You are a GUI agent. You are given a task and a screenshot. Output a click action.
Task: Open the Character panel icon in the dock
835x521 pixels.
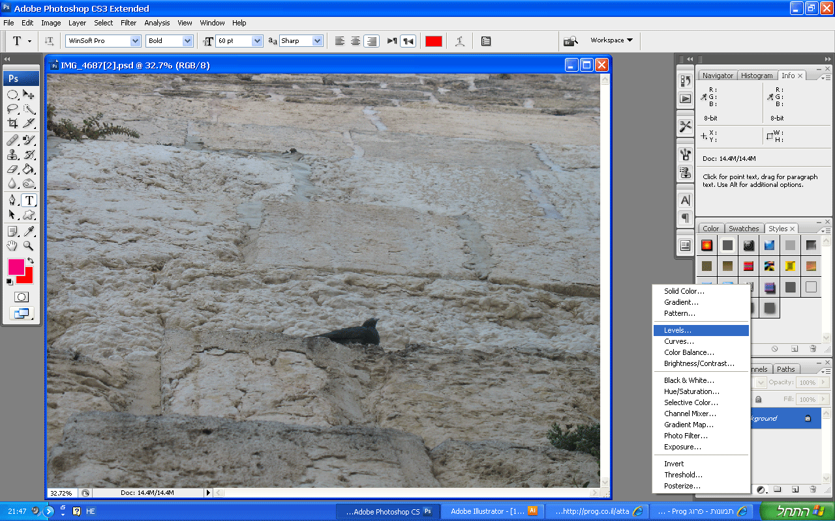685,200
